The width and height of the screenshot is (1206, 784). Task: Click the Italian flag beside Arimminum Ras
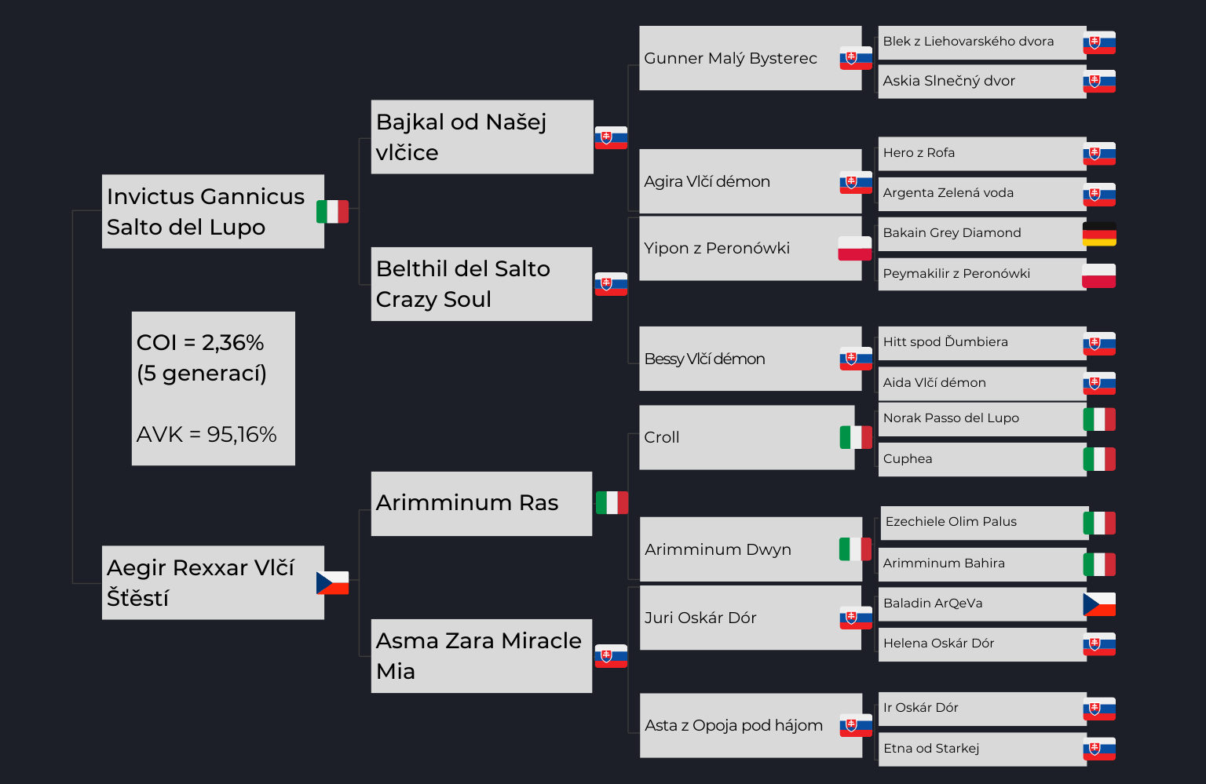(612, 503)
